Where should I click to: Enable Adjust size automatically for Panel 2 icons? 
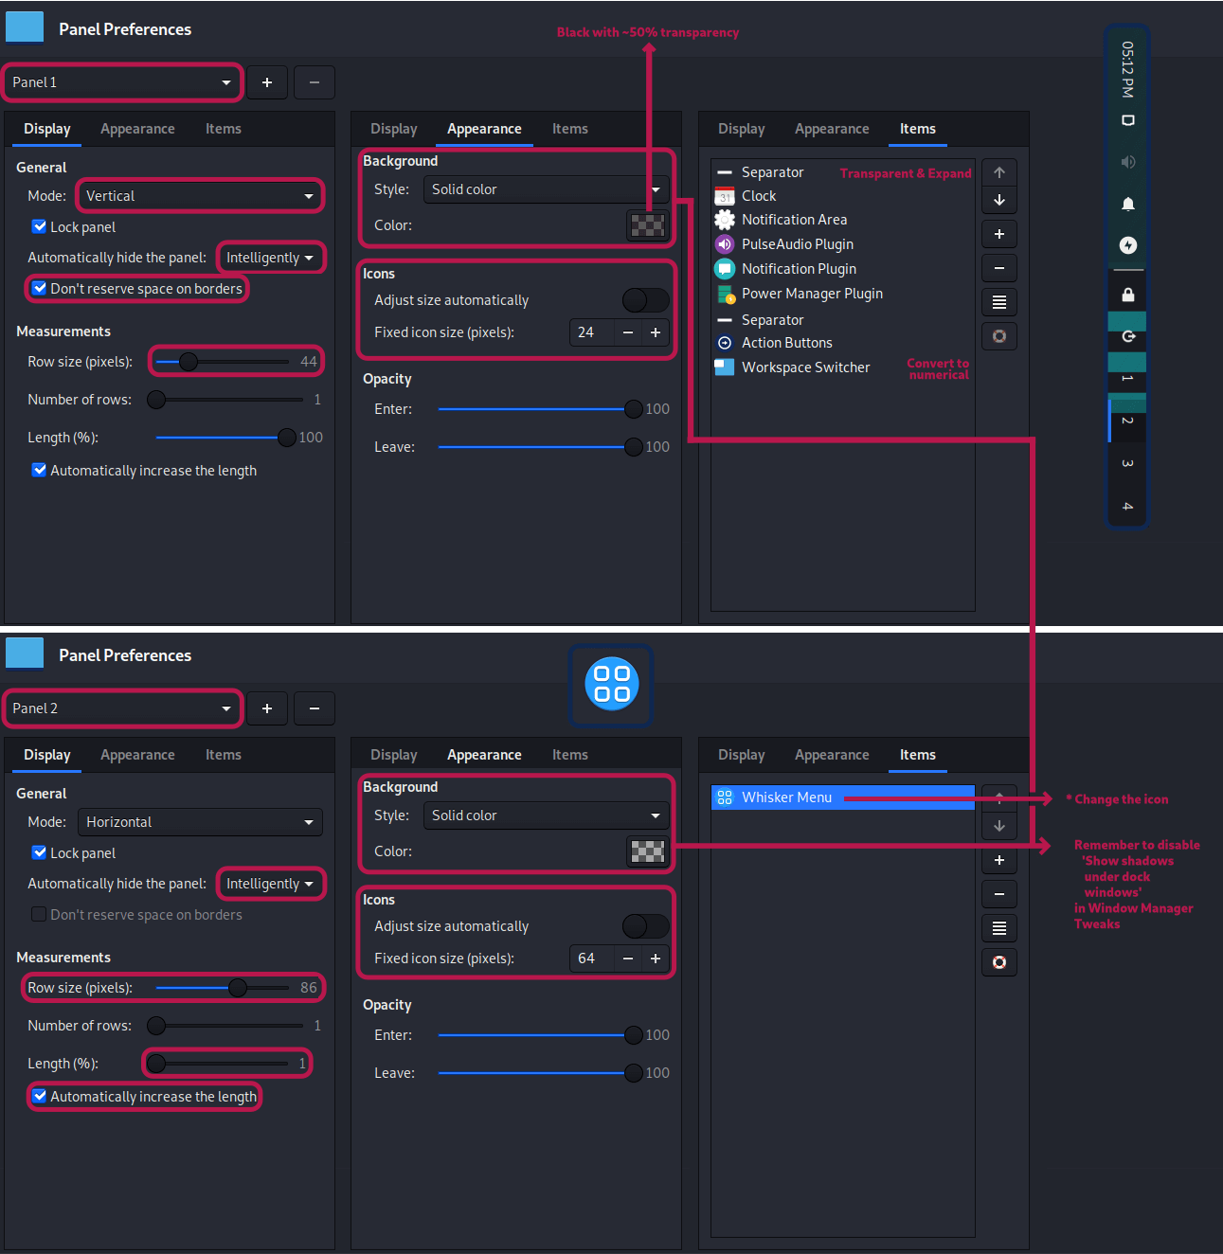tap(645, 925)
